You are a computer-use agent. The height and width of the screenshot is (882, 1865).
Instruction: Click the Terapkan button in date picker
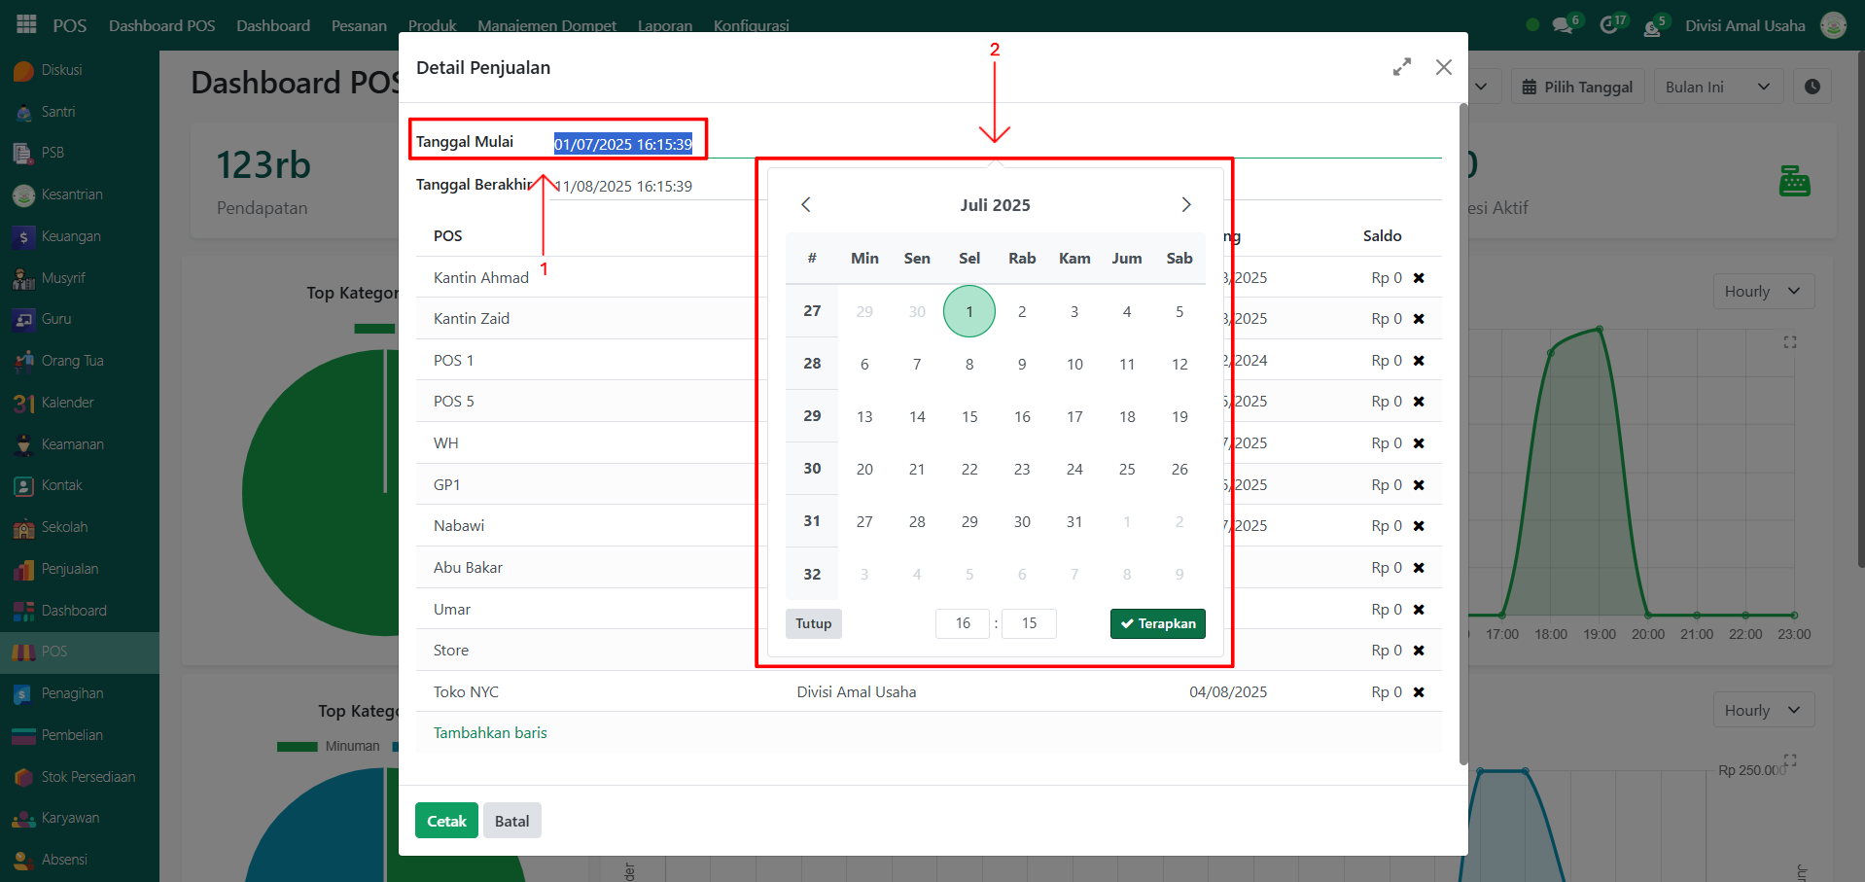1157,623
